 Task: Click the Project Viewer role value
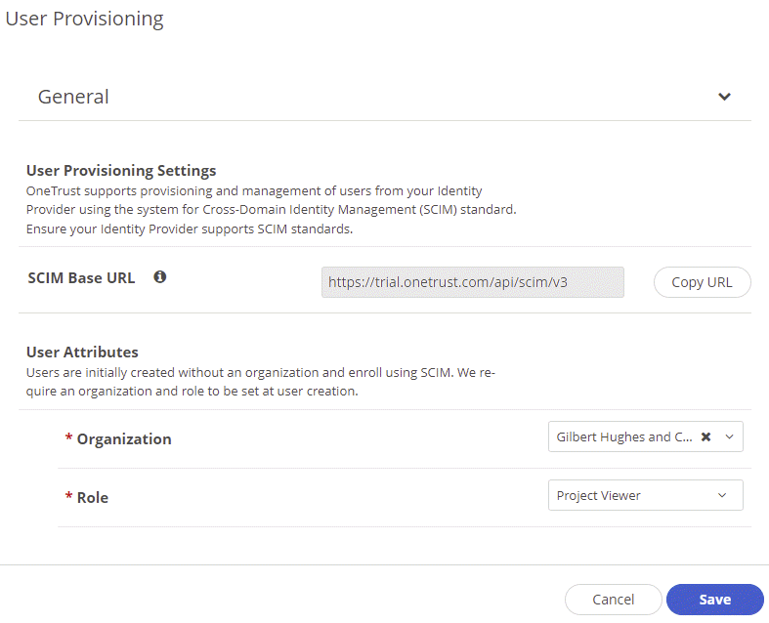click(599, 496)
